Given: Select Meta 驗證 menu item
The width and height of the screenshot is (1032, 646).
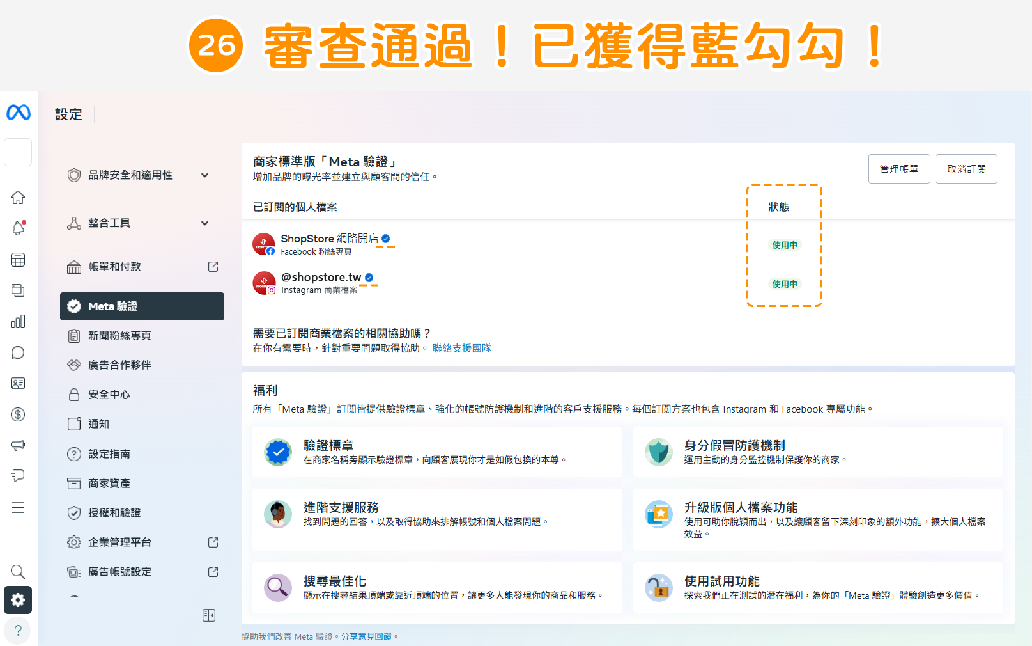Looking at the screenshot, I should [142, 306].
